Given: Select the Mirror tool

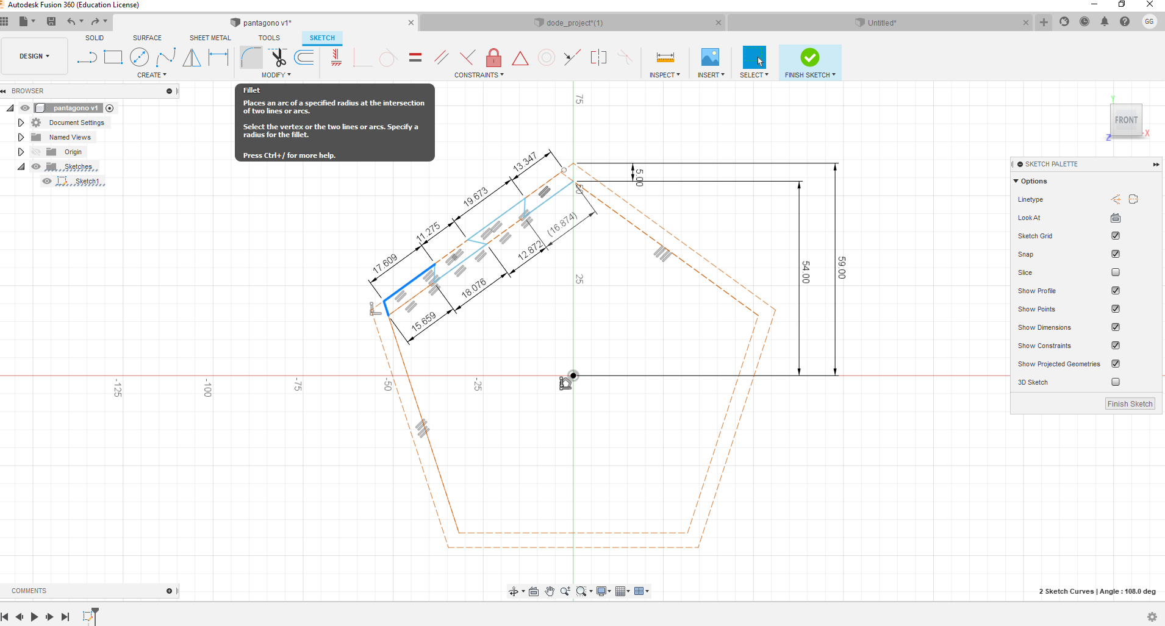Looking at the screenshot, I should [x=192, y=57].
